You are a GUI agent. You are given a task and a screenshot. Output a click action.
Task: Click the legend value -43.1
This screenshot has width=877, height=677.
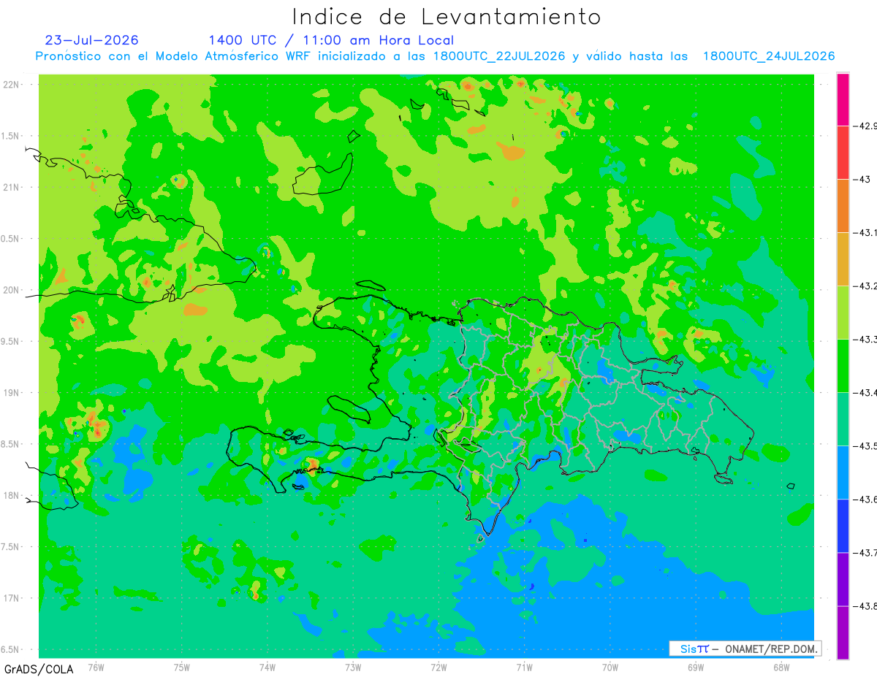[x=865, y=232]
